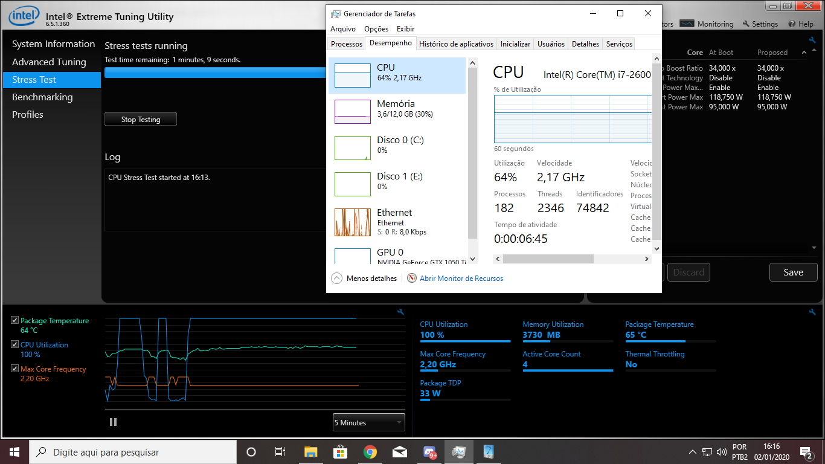The width and height of the screenshot is (825, 464).
Task: Collapse the Core settings section chevron
Action: tap(803, 53)
